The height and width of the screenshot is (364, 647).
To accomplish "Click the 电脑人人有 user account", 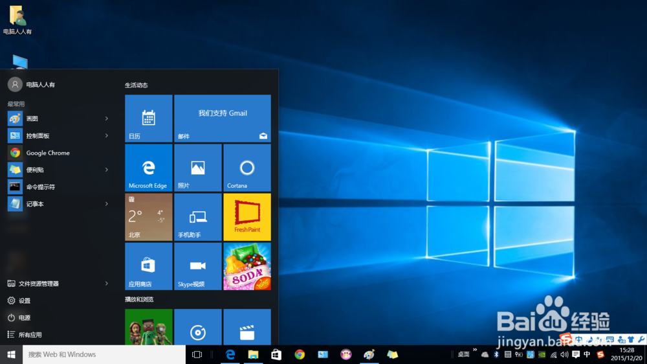I will pos(31,84).
